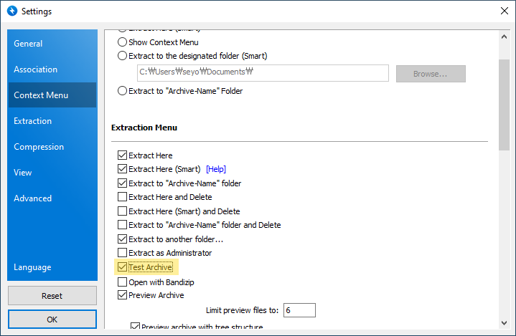The width and height of the screenshot is (516, 336).
Task: Enable Open with Bandizip checkbox
Action: coord(122,282)
